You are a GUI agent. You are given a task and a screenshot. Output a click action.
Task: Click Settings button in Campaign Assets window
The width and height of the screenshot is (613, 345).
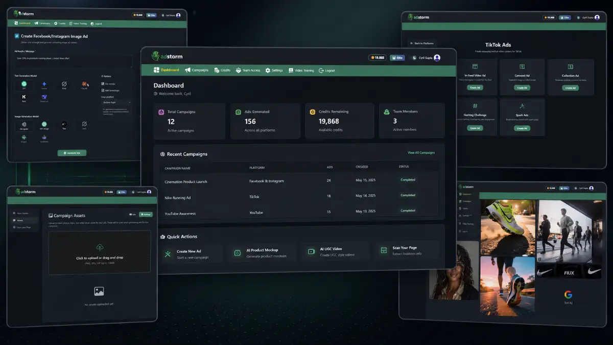click(x=146, y=214)
